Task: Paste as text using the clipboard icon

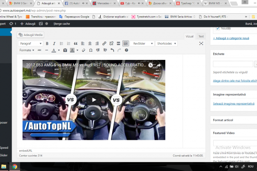Action: tap(65, 50)
